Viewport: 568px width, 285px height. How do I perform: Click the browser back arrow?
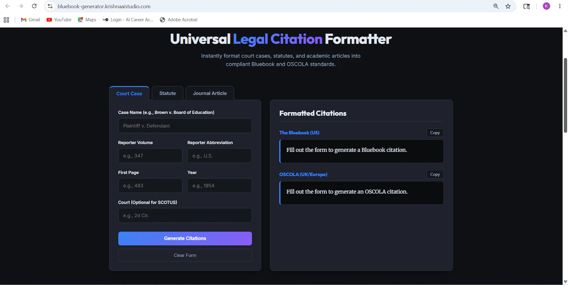(7, 6)
